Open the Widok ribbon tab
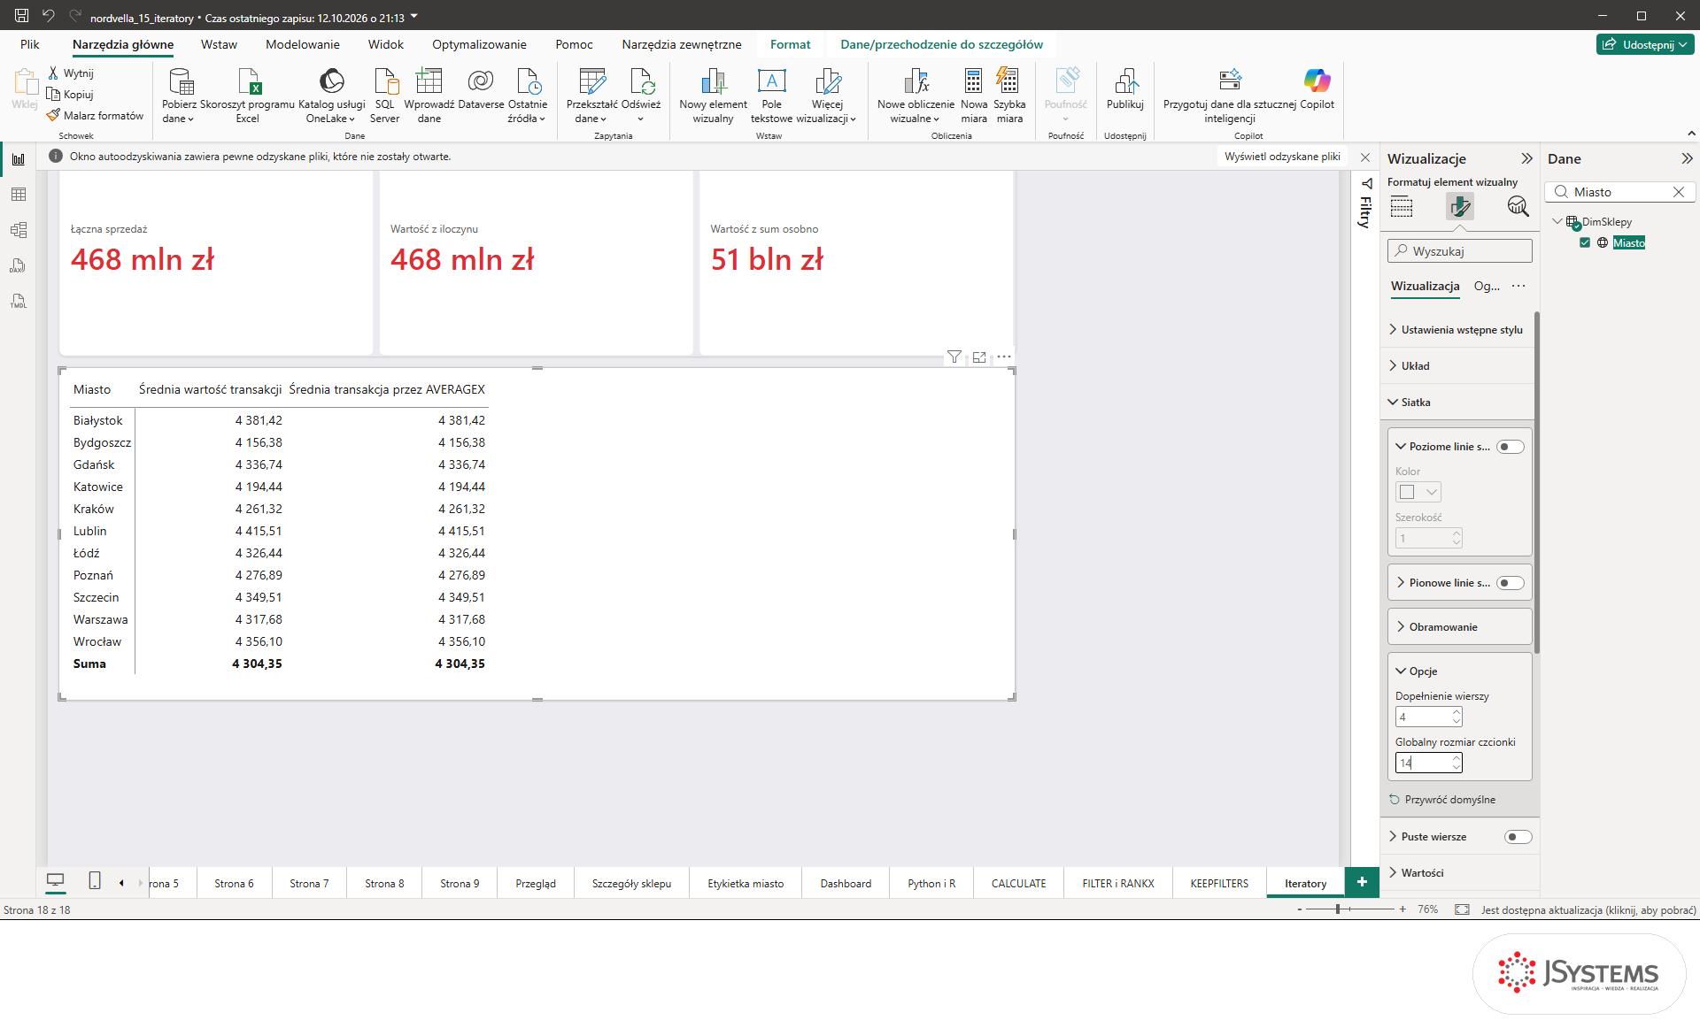 pos(385,44)
